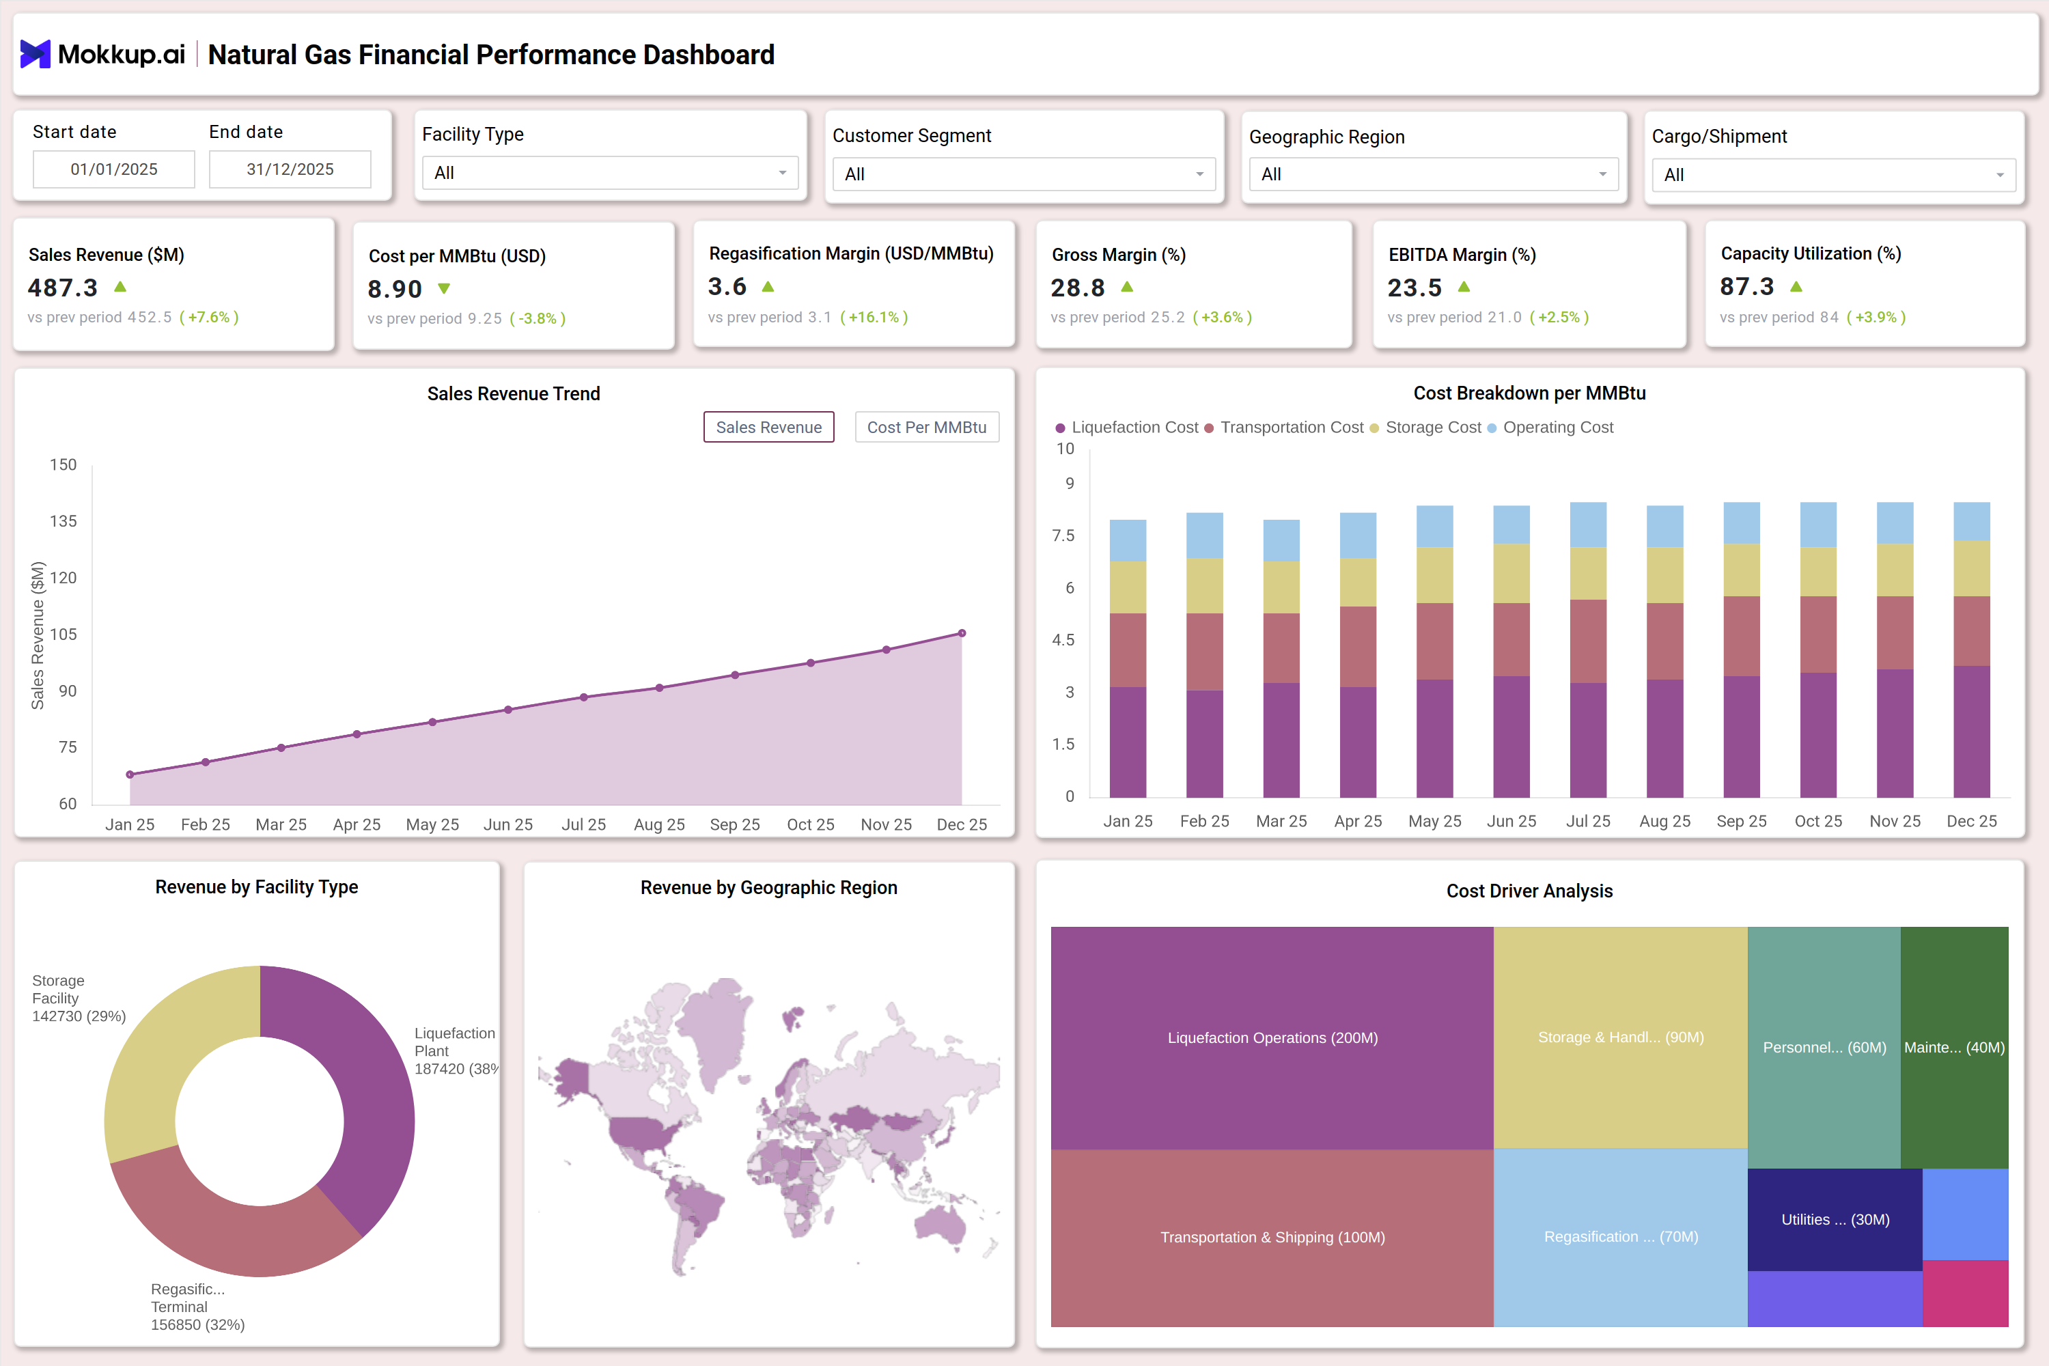Click Revenue by Facility Type title
This screenshot has height=1366, width=2049.
[x=257, y=886]
